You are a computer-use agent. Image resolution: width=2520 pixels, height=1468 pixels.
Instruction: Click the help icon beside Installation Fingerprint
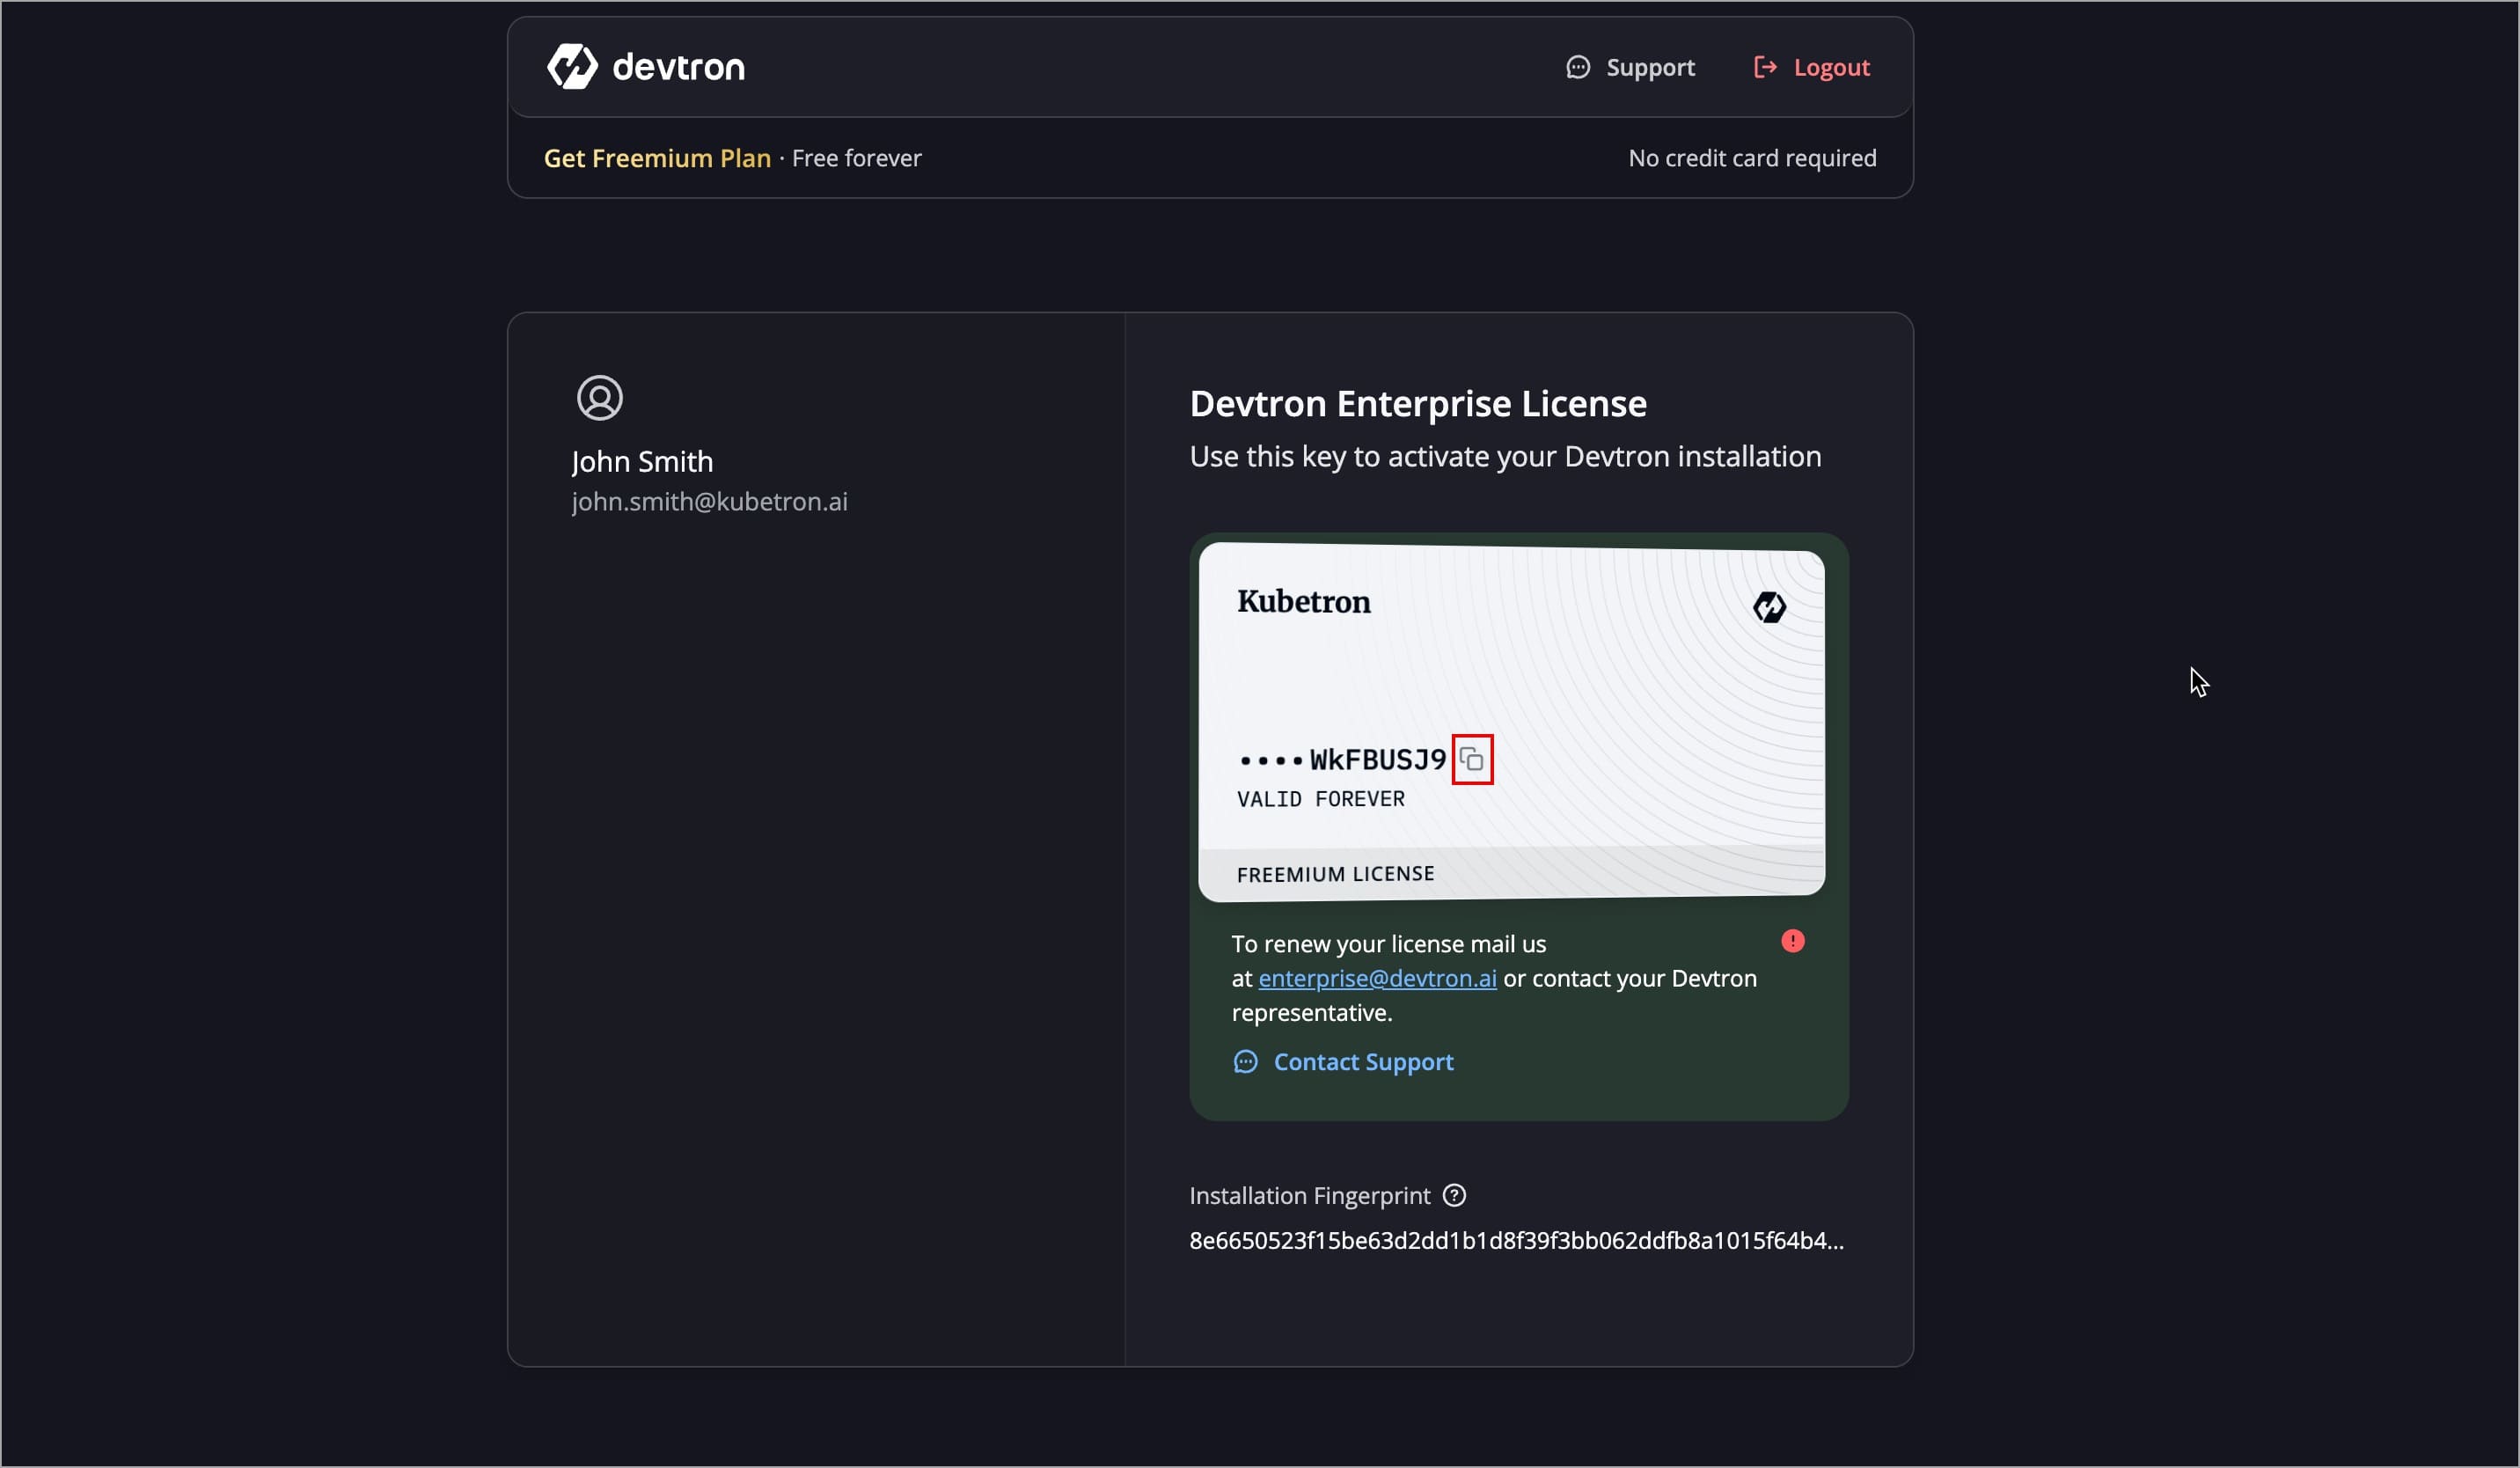click(x=1454, y=1195)
